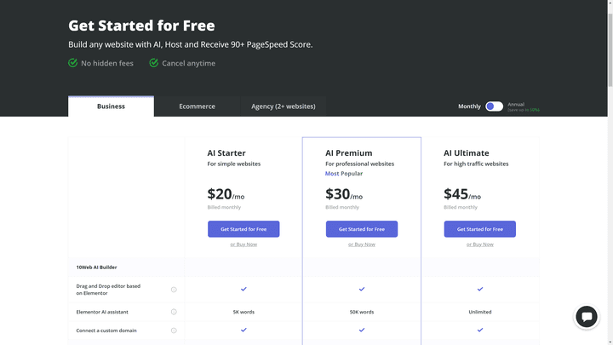Select the Monthly billing label
This screenshot has width=613, height=345.
click(x=469, y=106)
